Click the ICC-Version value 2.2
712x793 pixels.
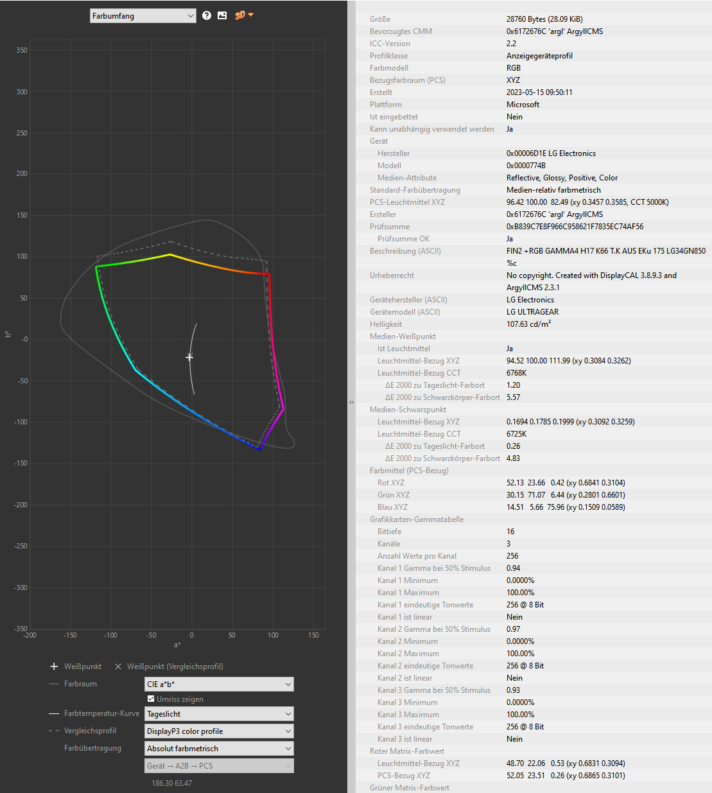coord(511,44)
